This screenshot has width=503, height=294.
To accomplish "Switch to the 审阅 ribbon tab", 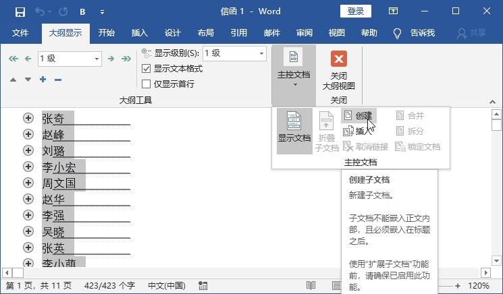I will 305,32.
